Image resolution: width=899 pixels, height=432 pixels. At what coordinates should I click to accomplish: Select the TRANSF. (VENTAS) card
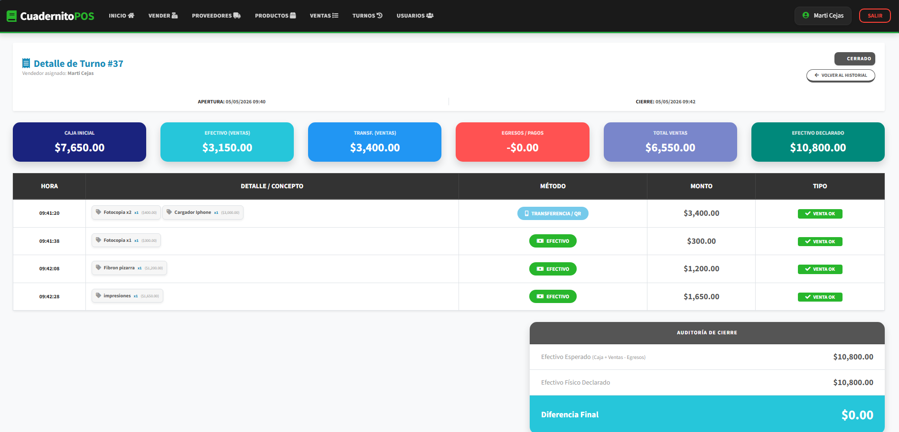point(375,142)
